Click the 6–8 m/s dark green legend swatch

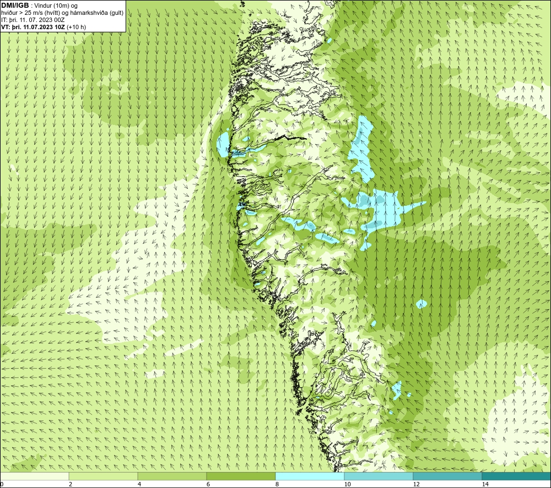coord(241,476)
